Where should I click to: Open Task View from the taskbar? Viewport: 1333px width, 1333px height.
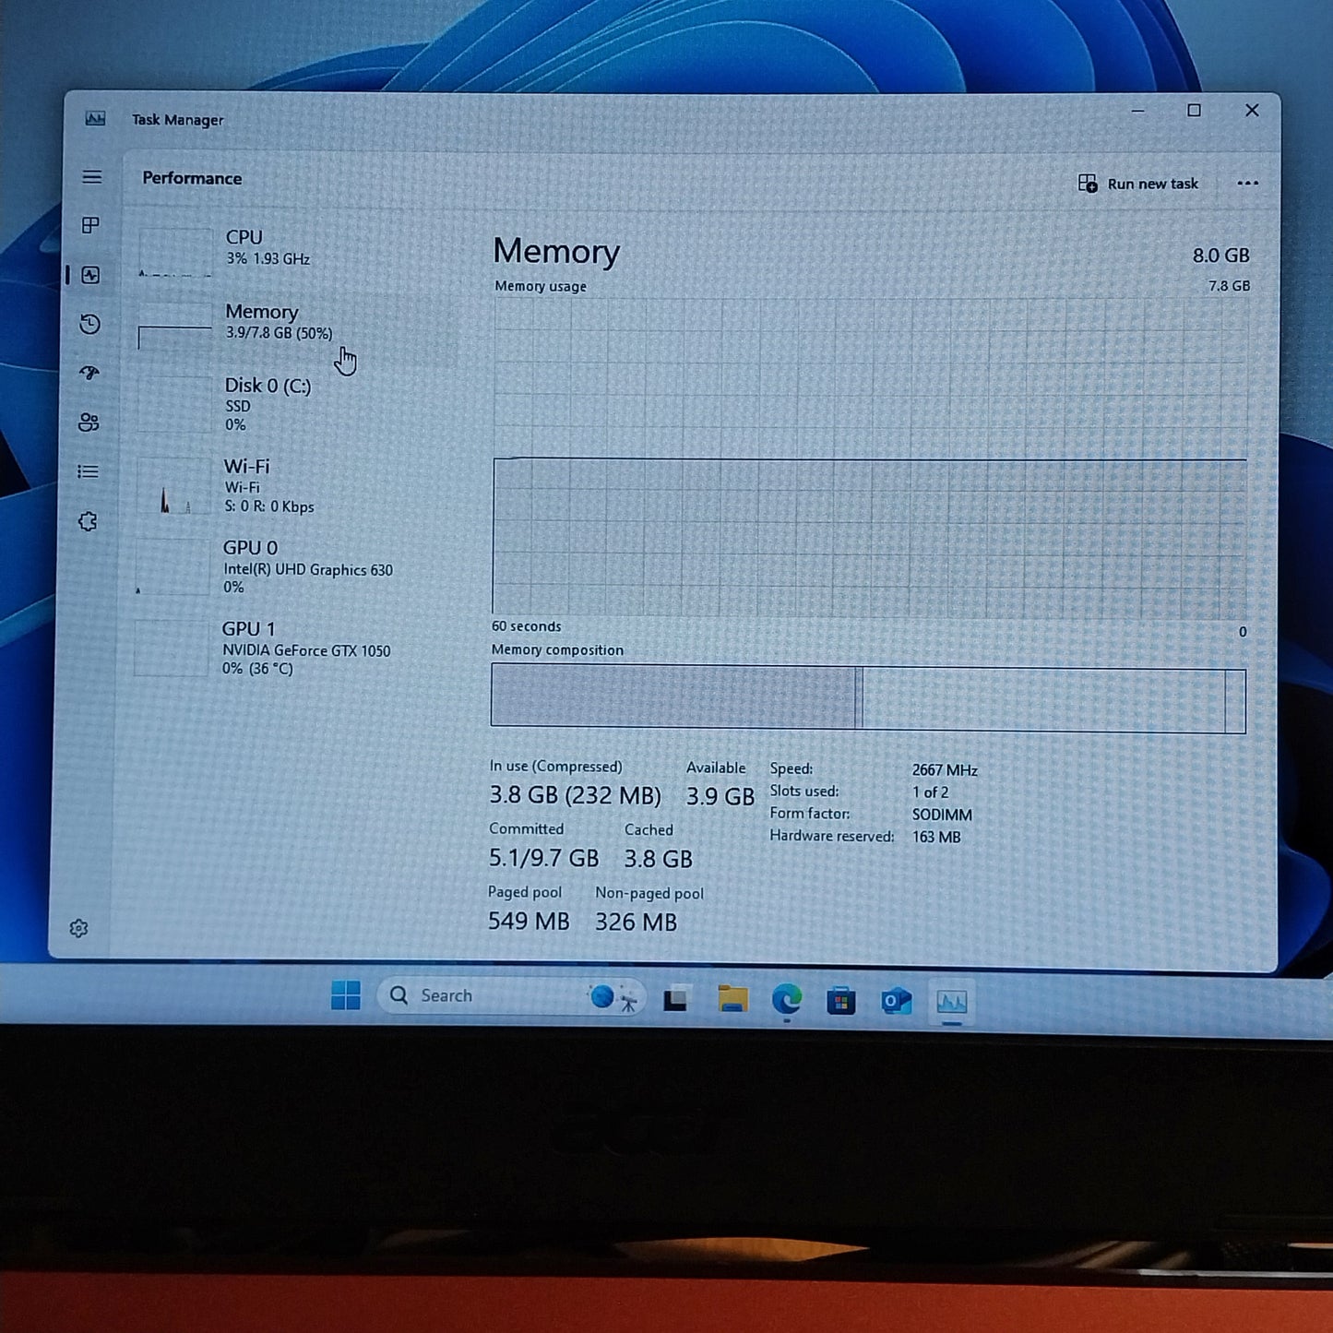tap(676, 998)
